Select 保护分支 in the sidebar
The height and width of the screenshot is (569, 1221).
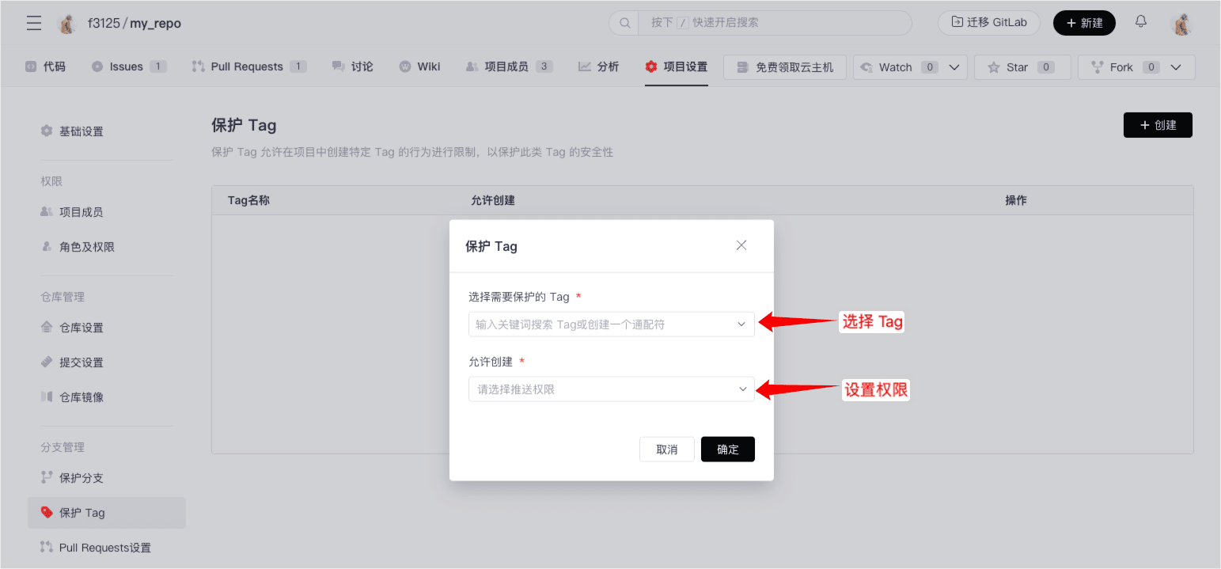(x=81, y=478)
